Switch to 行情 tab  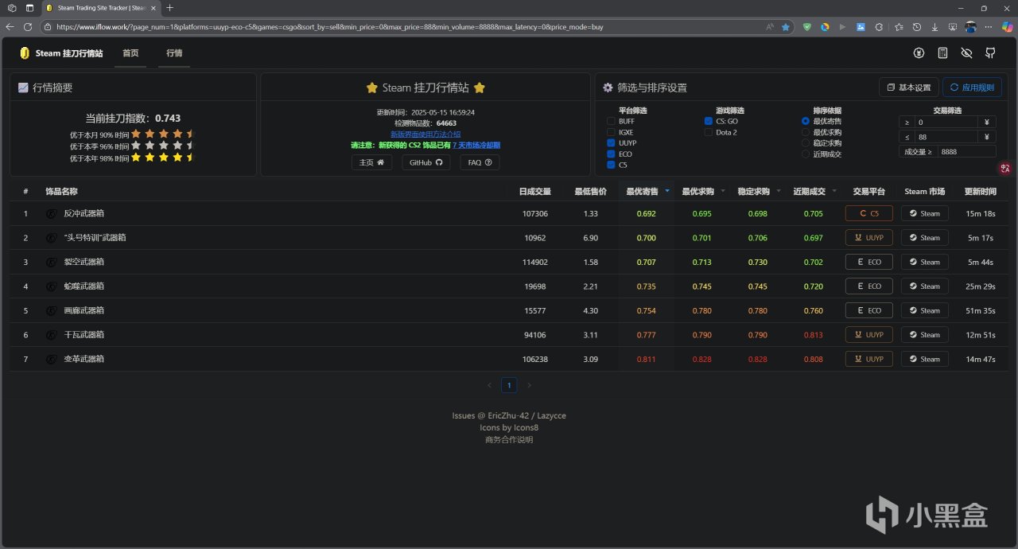[174, 53]
